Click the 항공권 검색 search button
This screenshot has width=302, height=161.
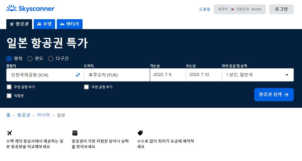click(x=274, y=95)
